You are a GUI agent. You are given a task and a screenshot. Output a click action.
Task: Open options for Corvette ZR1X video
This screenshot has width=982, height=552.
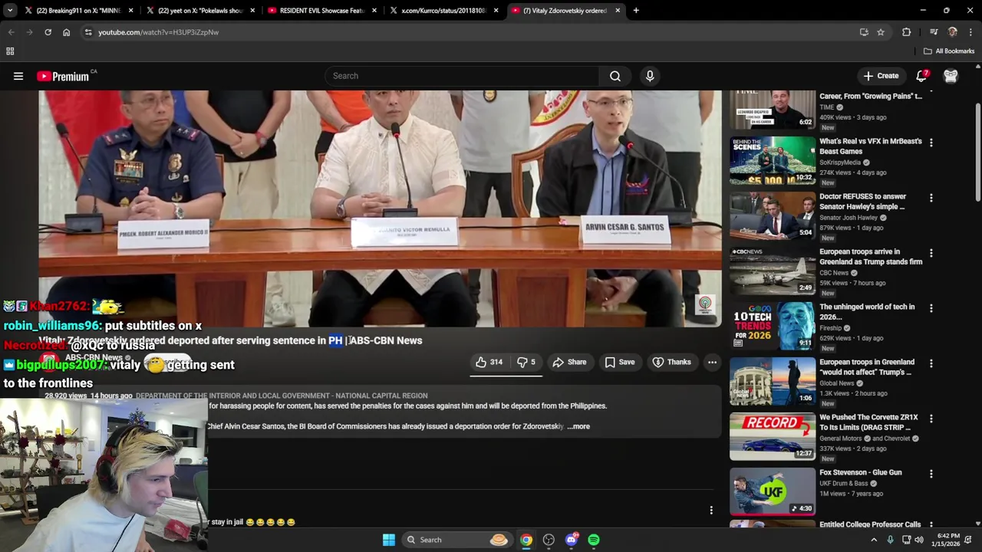(x=931, y=419)
